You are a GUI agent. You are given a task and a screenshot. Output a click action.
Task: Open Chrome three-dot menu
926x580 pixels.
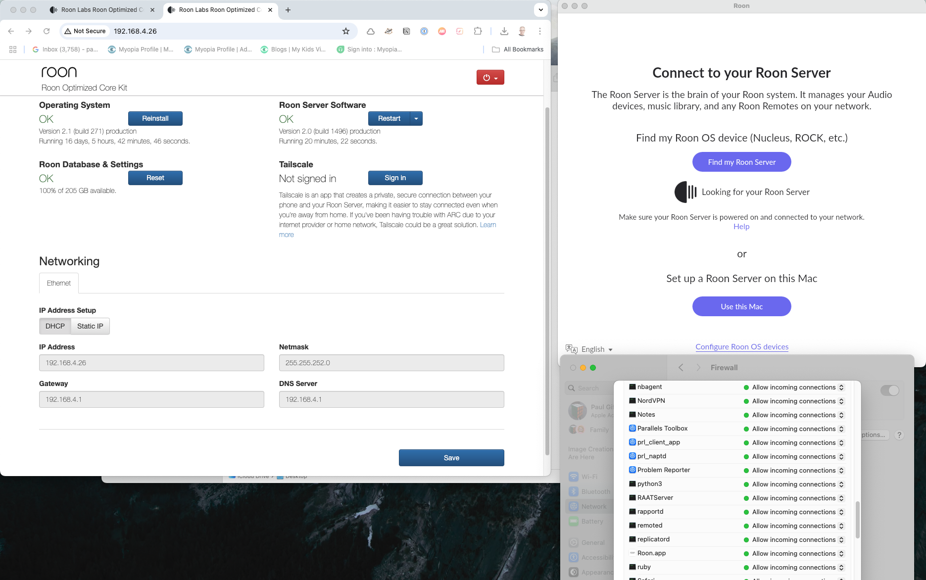(540, 31)
